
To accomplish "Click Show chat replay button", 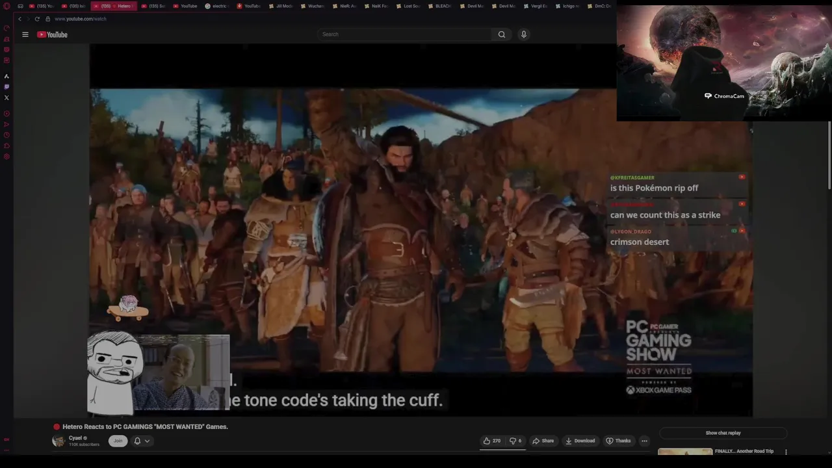I will pyautogui.click(x=723, y=433).
